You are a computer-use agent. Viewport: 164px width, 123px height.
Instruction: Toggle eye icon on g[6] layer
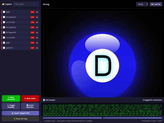coord(37,43)
